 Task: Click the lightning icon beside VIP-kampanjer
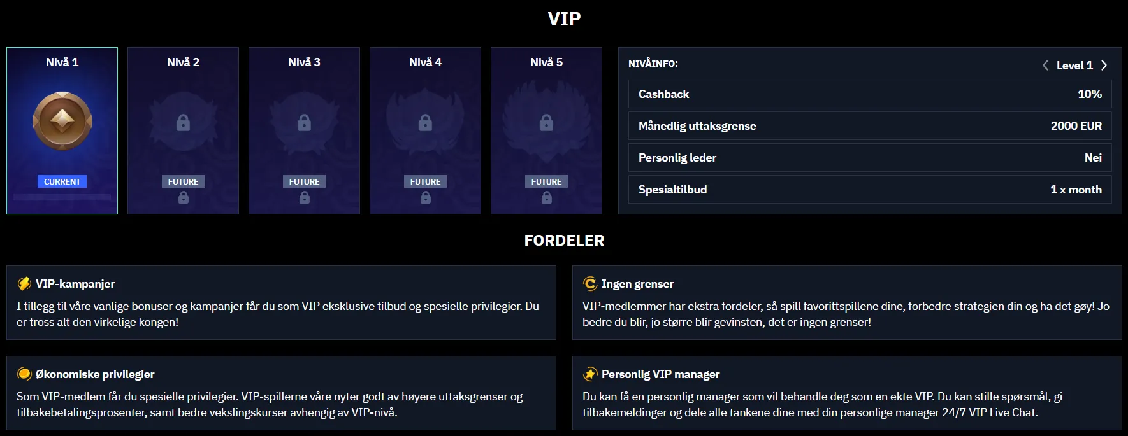(24, 284)
